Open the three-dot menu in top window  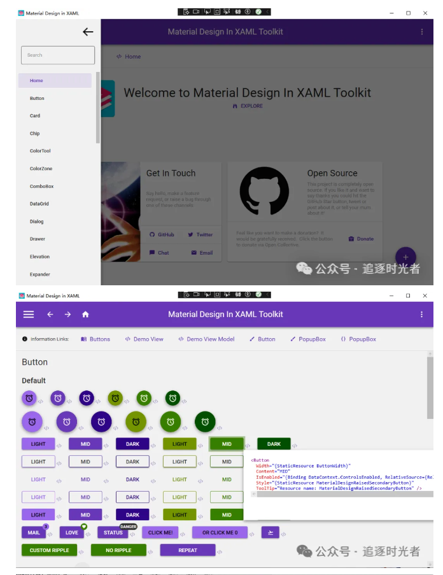[x=422, y=32]
